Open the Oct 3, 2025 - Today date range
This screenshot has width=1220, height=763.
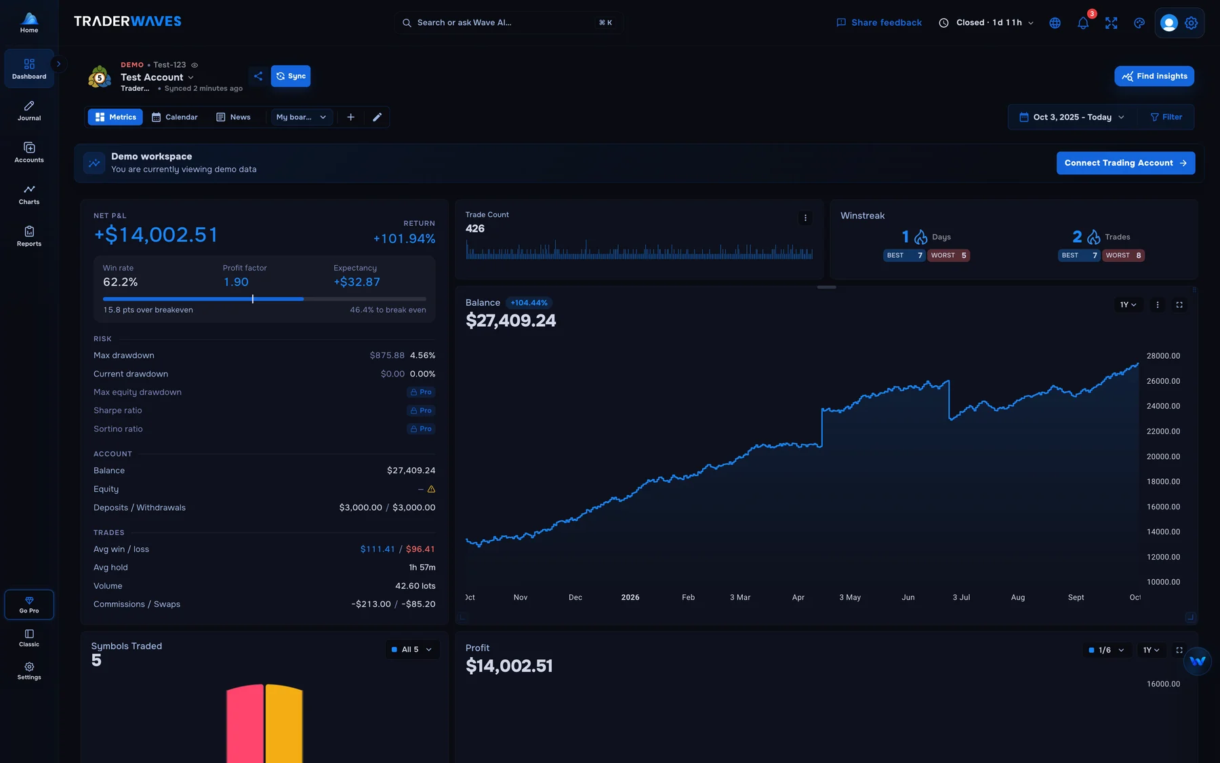tap(1072, 117)
